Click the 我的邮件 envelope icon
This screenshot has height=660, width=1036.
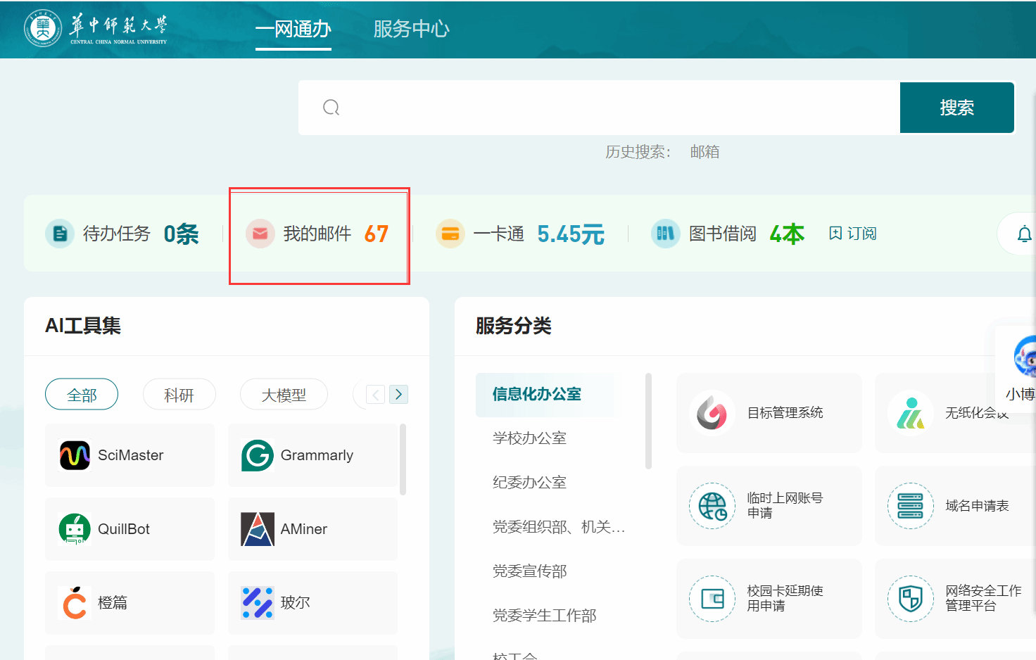pos(260,234)
